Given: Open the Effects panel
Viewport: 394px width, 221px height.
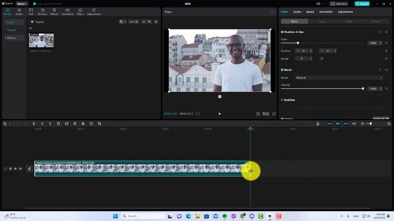Looking at the screenshot, I should 54,12.
